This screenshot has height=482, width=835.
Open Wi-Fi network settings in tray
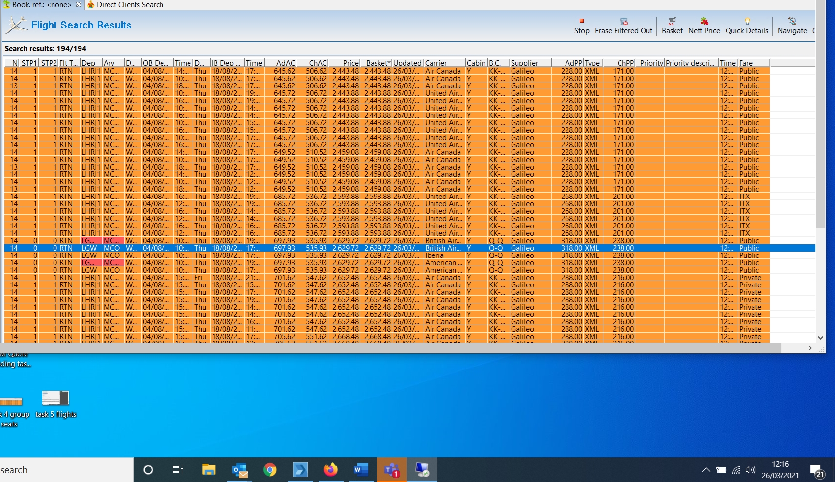click(736, 470)
